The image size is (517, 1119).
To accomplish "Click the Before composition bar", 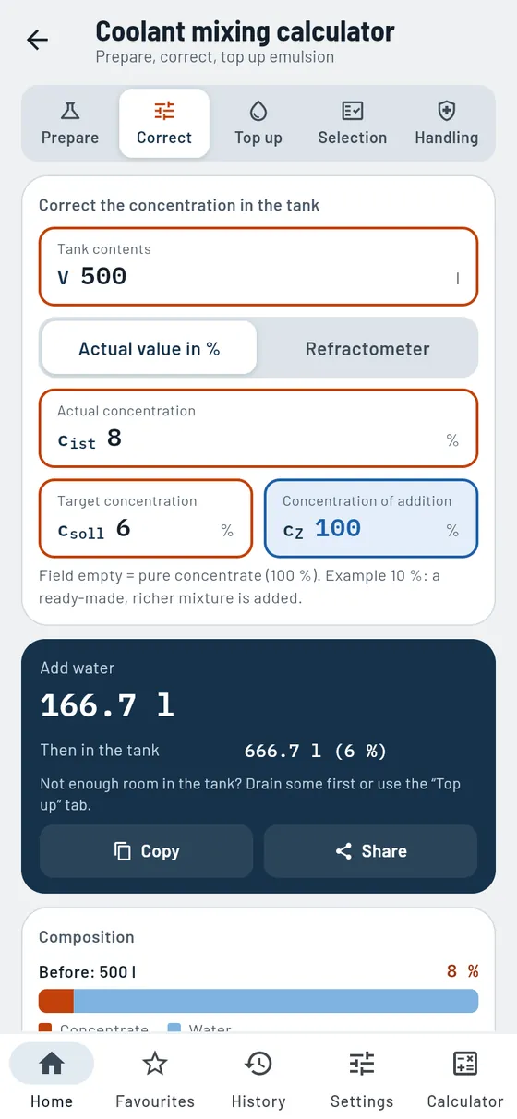I will coord(258,1001).
